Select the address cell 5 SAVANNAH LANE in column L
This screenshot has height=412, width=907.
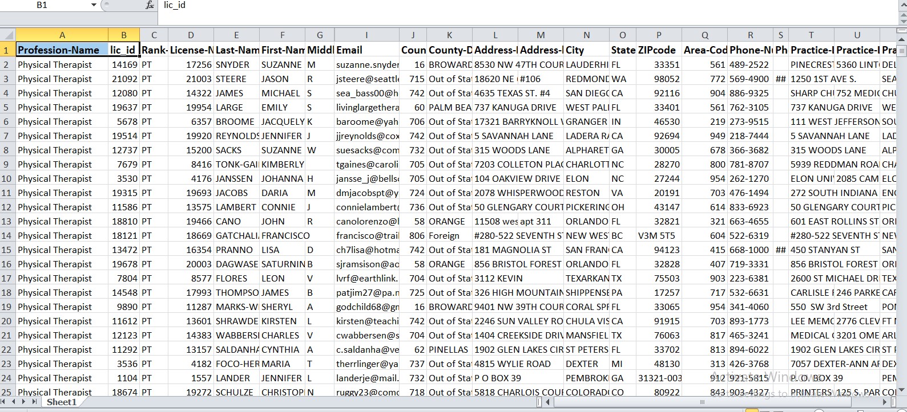click(495, 136)
